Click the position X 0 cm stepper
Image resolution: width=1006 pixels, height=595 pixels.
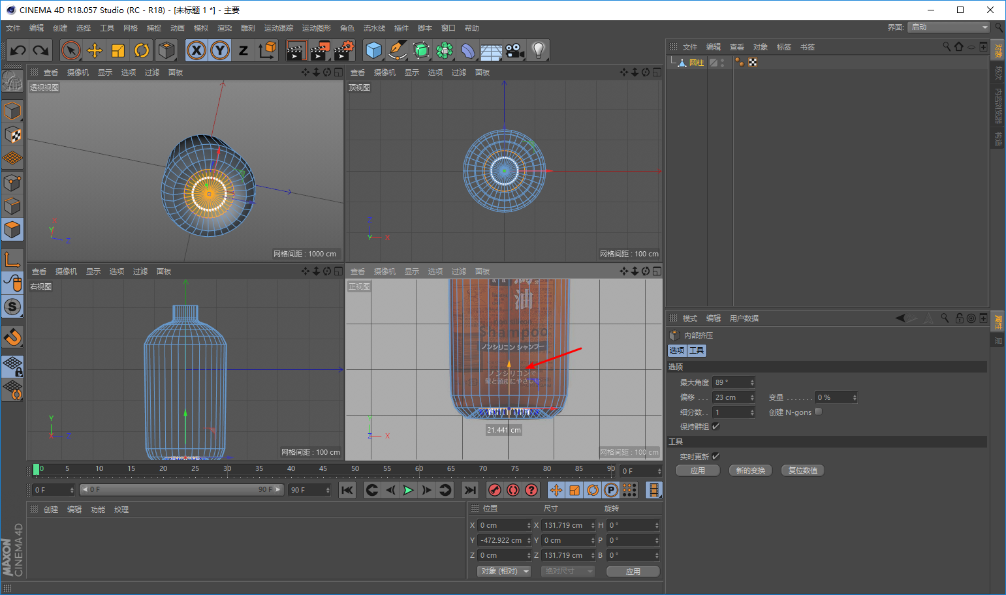[529, 525]
